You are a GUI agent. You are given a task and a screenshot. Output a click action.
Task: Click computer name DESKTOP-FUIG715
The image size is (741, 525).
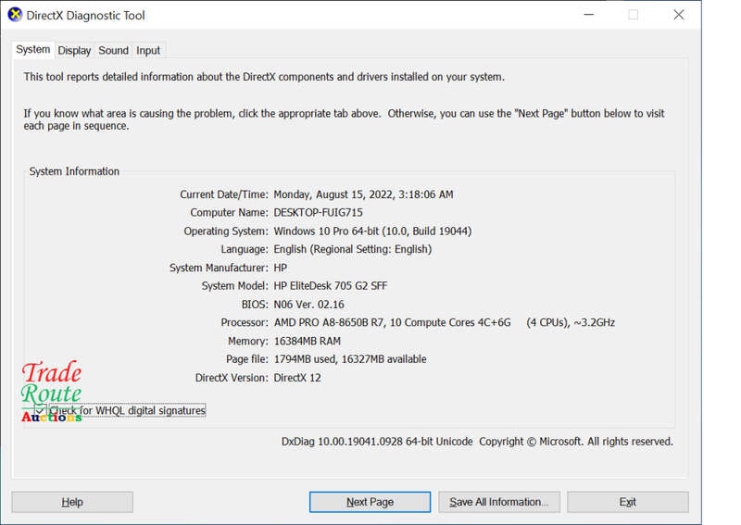tap(318, 213)
